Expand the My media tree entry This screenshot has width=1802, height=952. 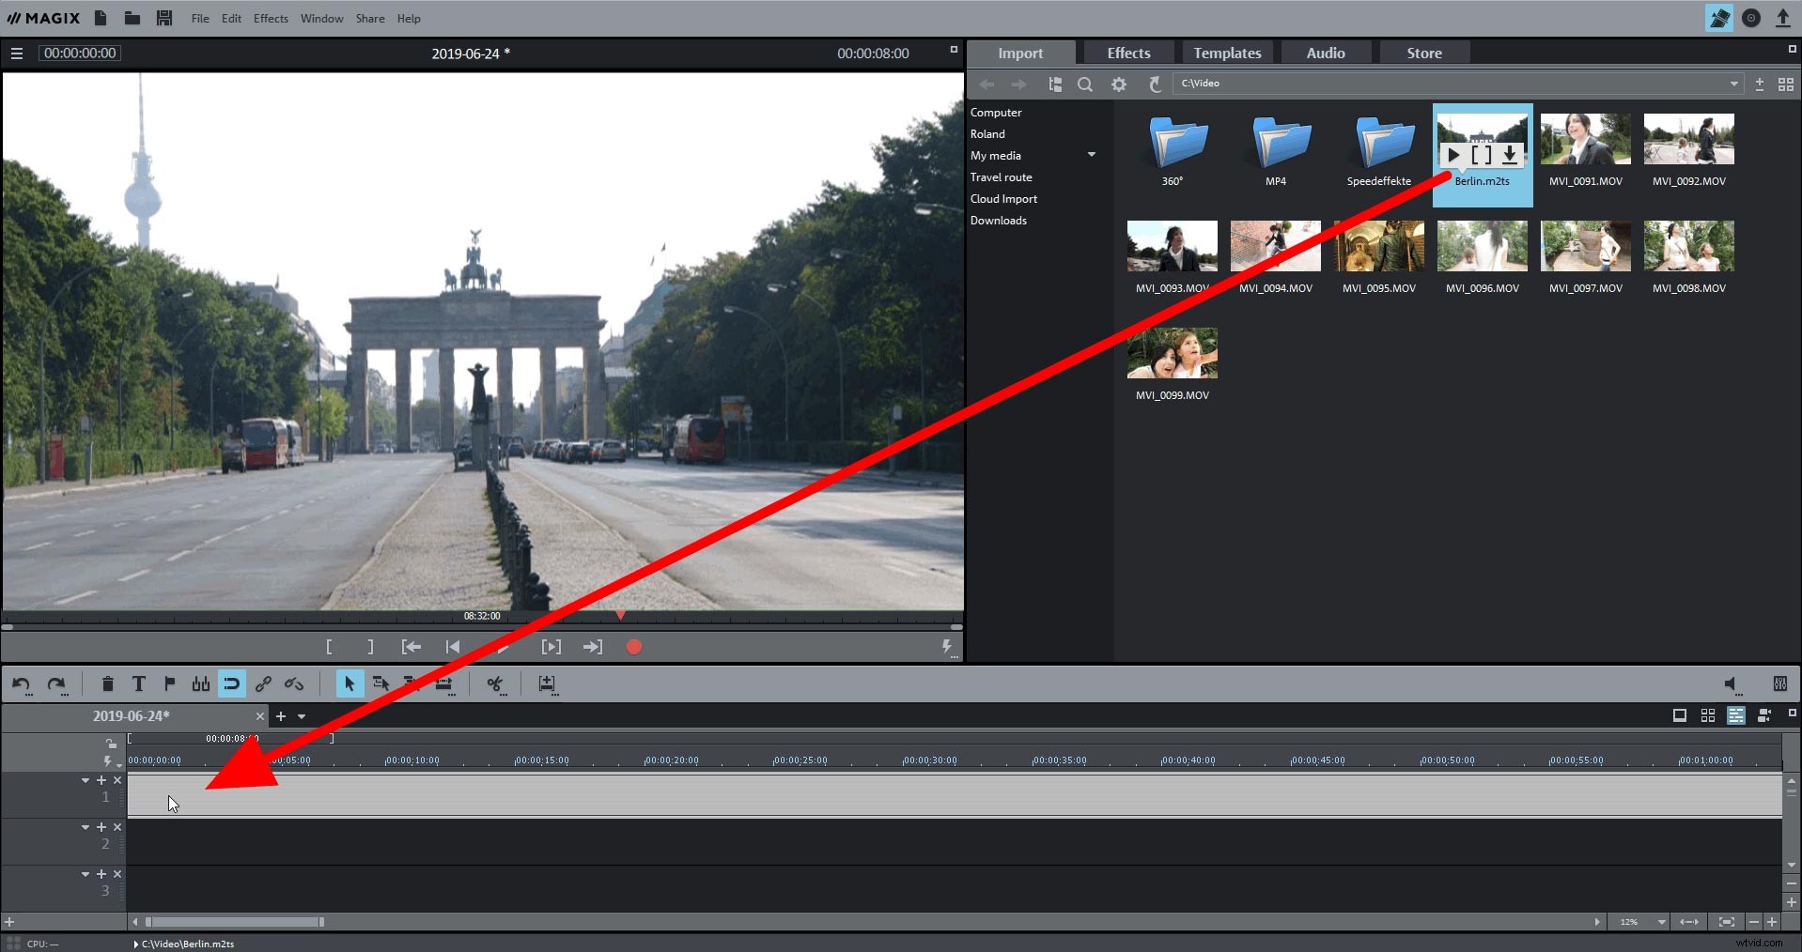[1092, 155]
